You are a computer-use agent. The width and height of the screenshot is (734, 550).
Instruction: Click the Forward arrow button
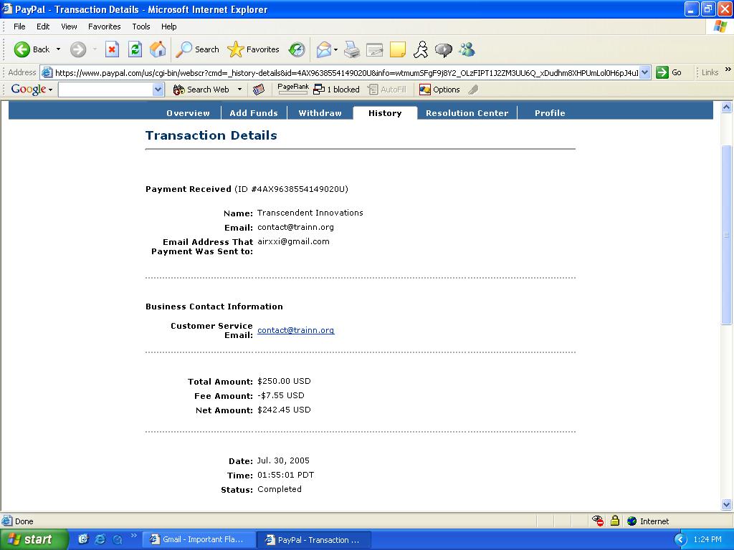pos(78,49)
